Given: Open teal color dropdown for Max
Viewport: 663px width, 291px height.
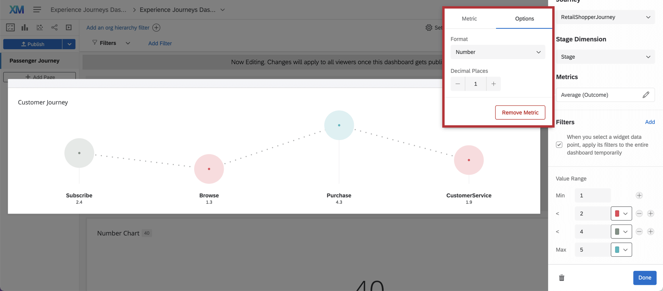Looking at the screenshot, I should click(x=621, y=250).
